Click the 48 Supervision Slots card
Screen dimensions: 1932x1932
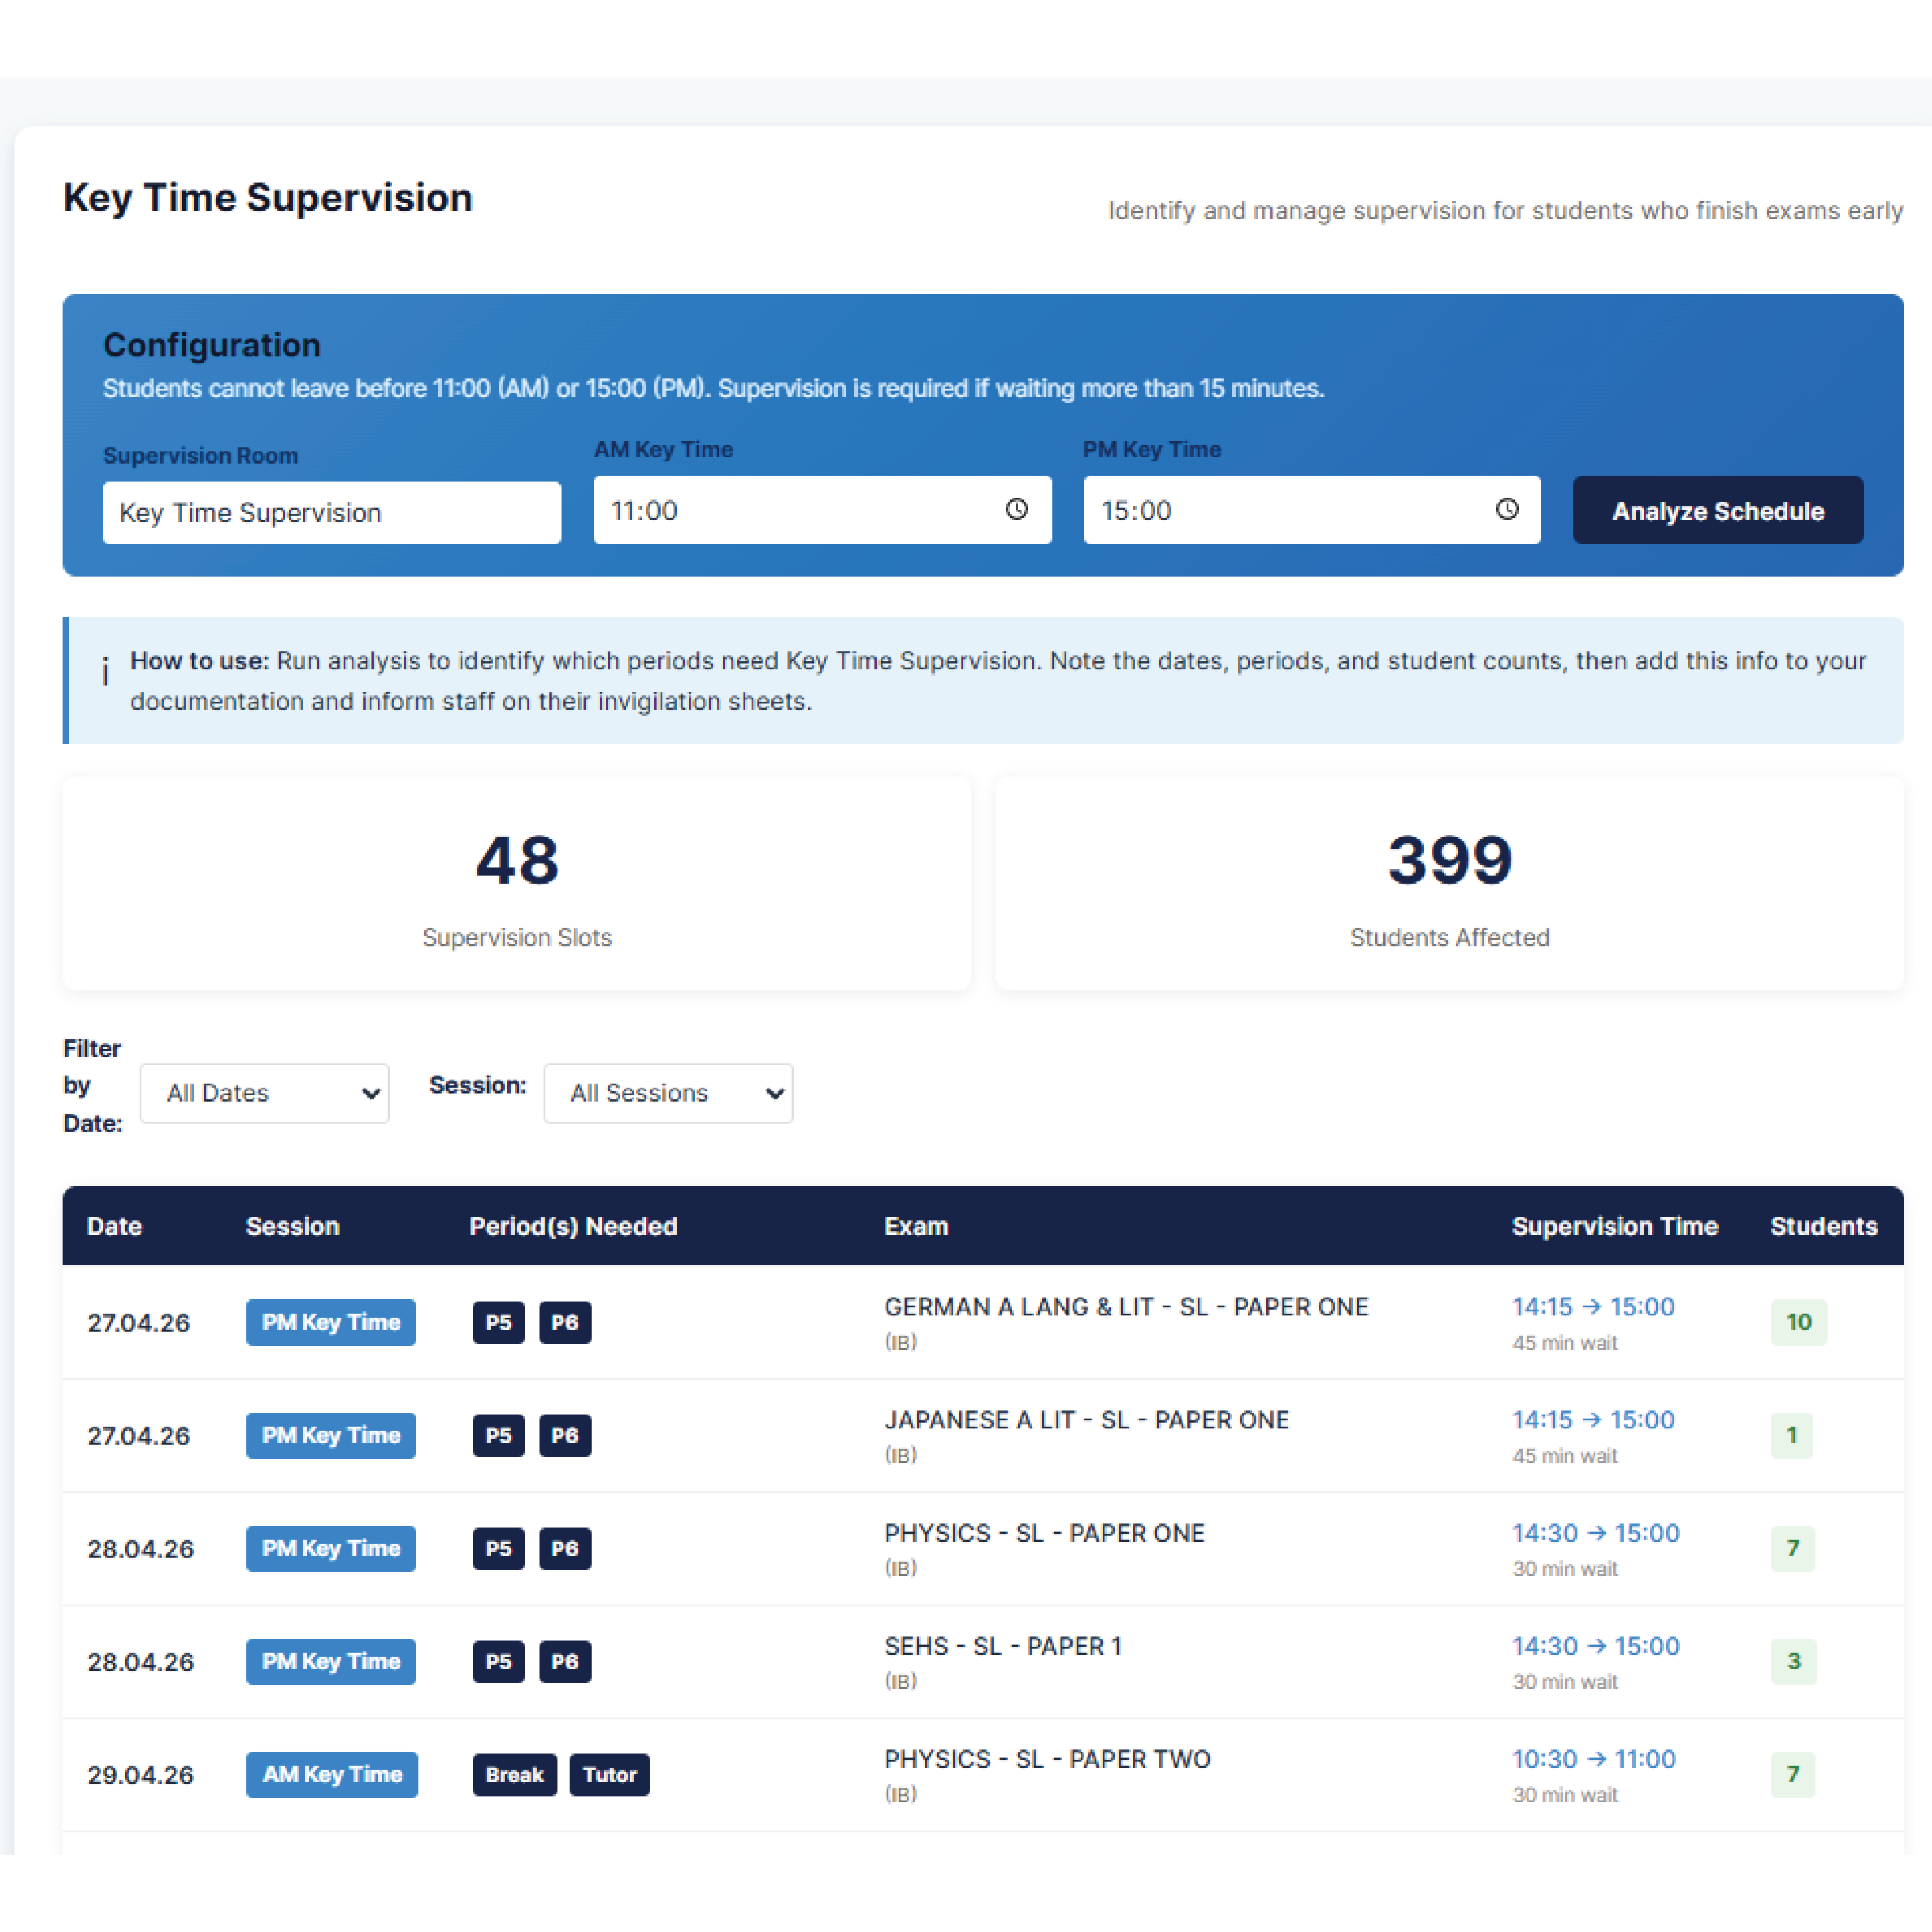[517, 884]
